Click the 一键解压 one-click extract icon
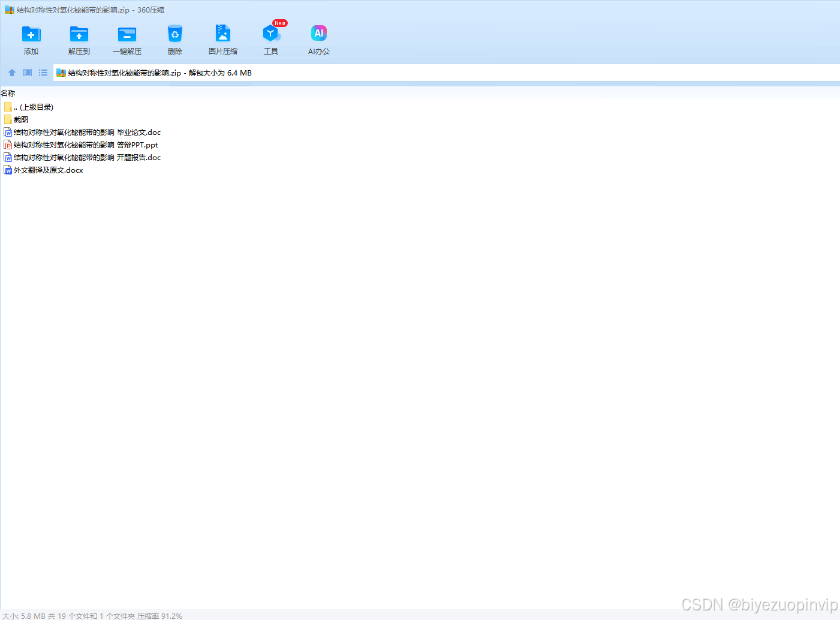Screen dimensions: 840x620 coord(127,34)
